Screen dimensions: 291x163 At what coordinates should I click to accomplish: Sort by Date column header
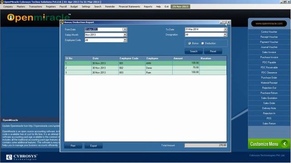click(105, 58)
